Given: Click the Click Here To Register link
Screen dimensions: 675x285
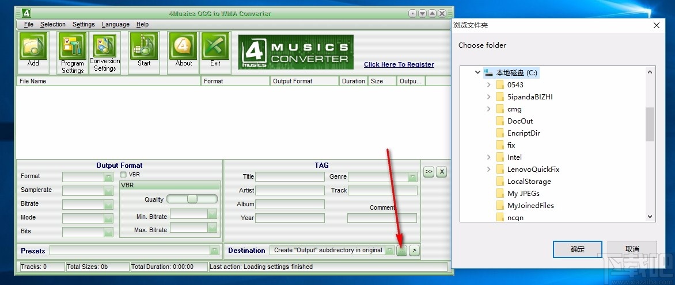Looking at the screenshot, I should coord(399,64).
